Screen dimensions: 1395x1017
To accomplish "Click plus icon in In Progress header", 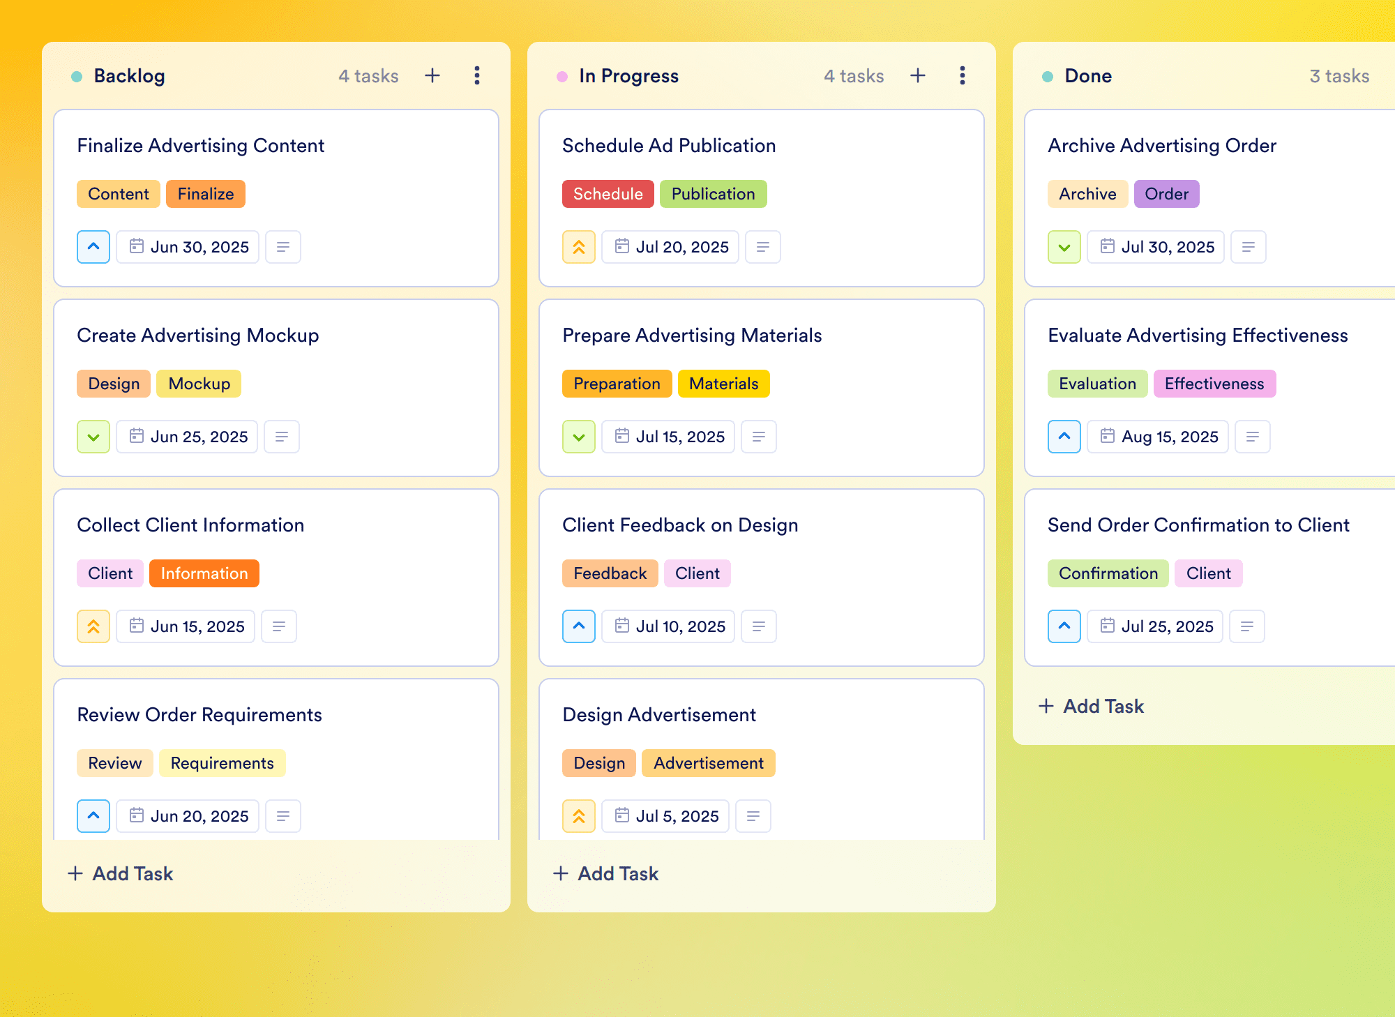I will [918, 75].
